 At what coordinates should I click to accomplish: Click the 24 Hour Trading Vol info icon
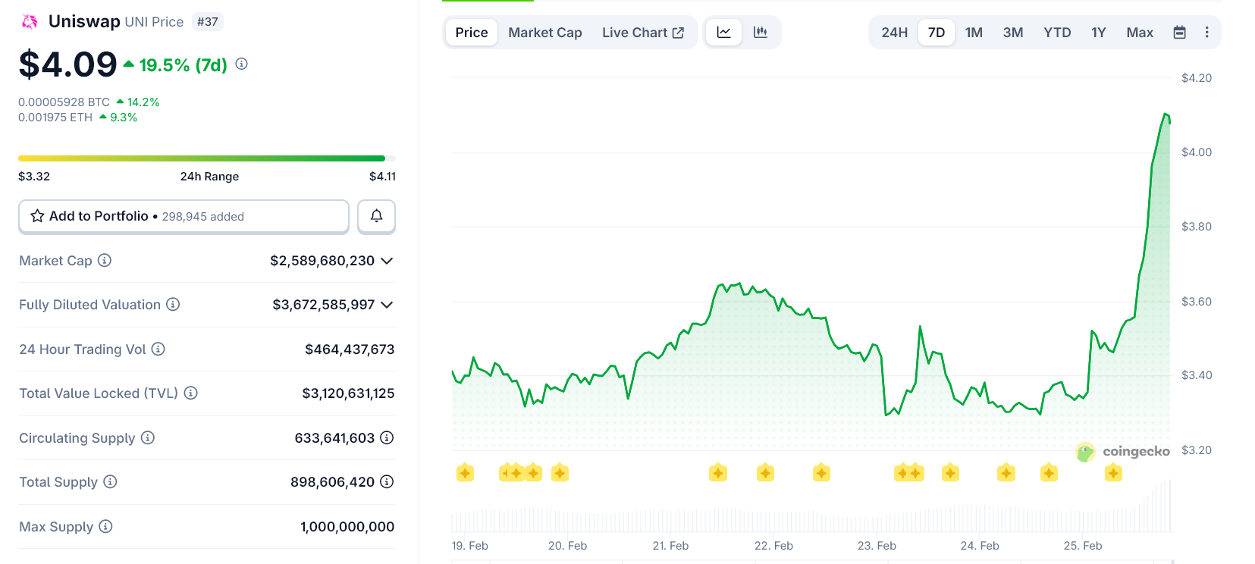tap(158, 349)
